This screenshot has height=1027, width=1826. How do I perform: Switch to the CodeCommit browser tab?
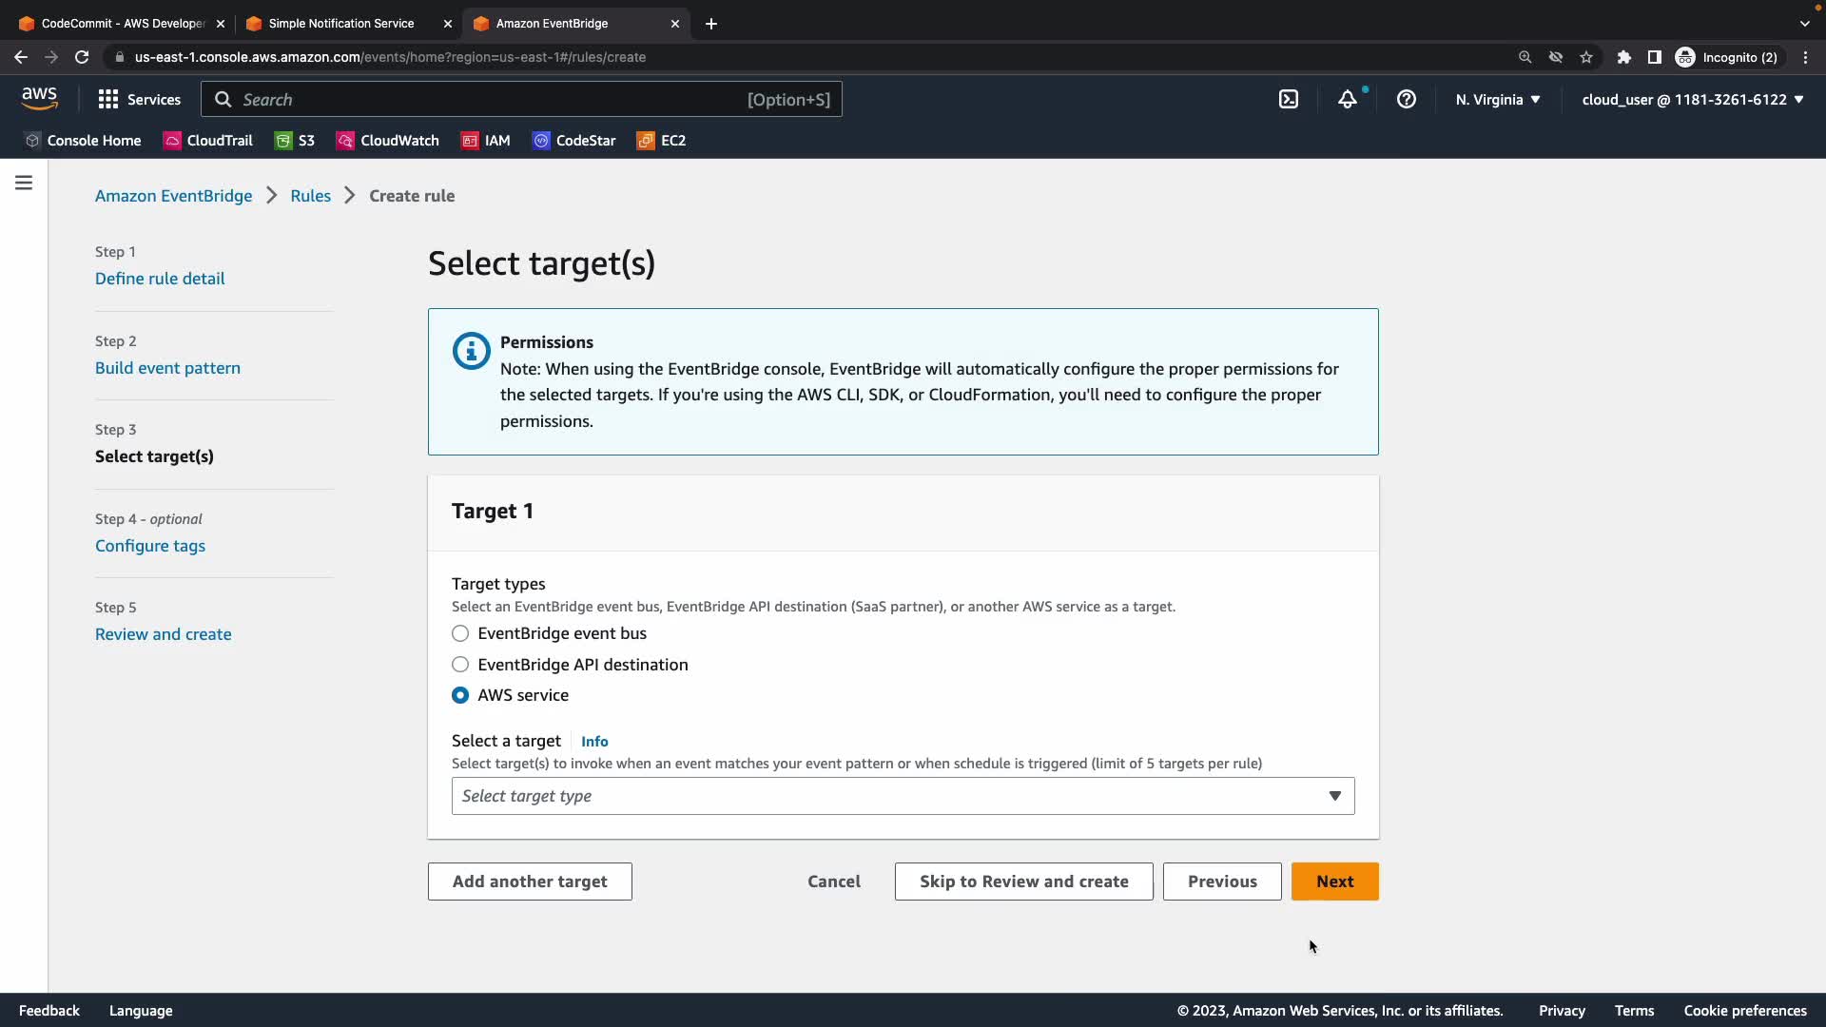click(x=122, y=23)
